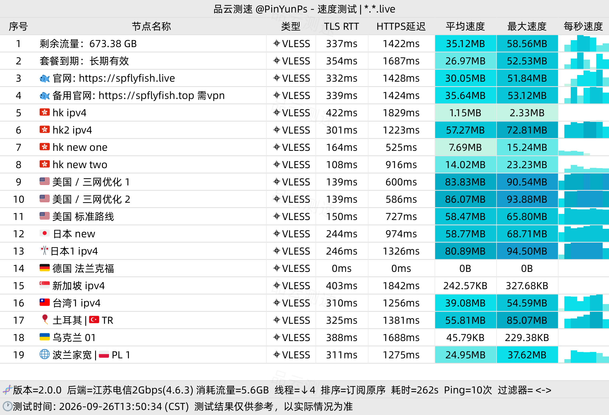Click the Poland flag beside PL 1
This screenshot has height=415, width=609.
(x=104, y=355)
